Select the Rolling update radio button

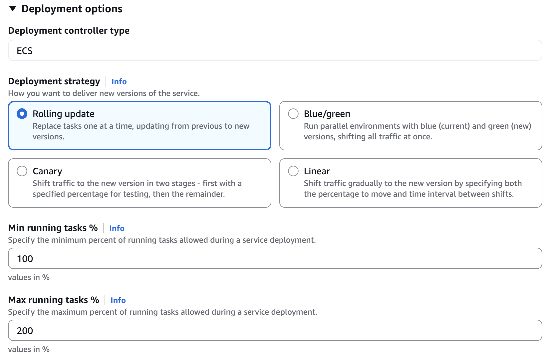coord(22,114)
